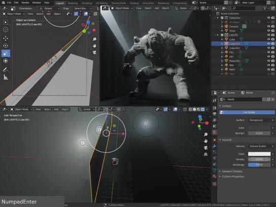Click camera view icon in User Perspective viewport
The height and width of the screenshot is (207, 276).
(206, 148)
